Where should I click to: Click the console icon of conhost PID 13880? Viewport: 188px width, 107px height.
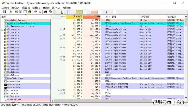tap(5, 88)
